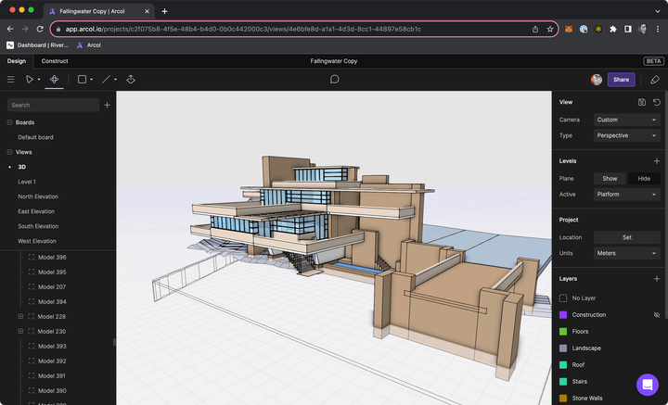
Task: Hide the level plane
Action: (x=644, y=179)
